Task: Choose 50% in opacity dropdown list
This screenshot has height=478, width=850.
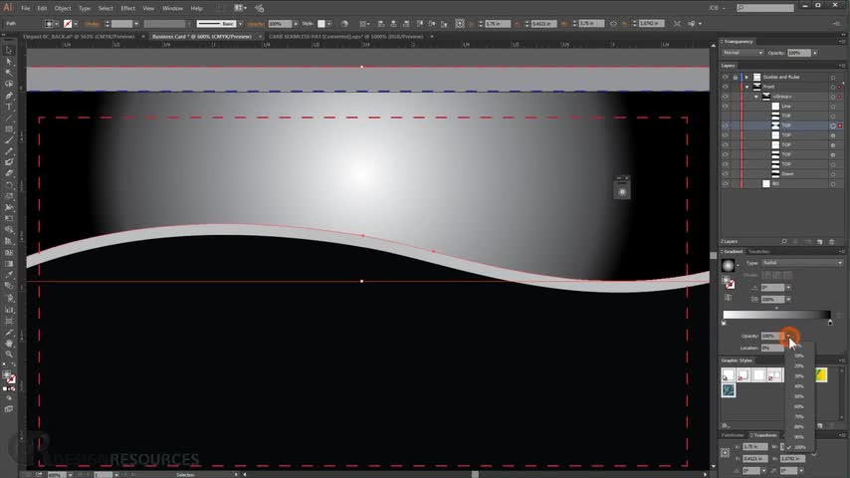Action: [x=799, y=396]
